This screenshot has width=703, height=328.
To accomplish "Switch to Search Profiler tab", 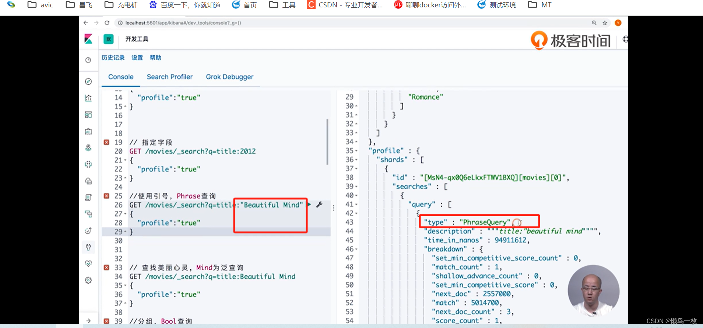I will pos(170,77).
